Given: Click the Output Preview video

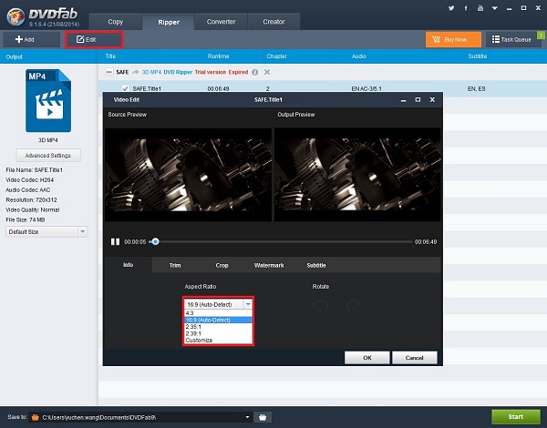Looking at the screenshot, I should tap(357, 175).
